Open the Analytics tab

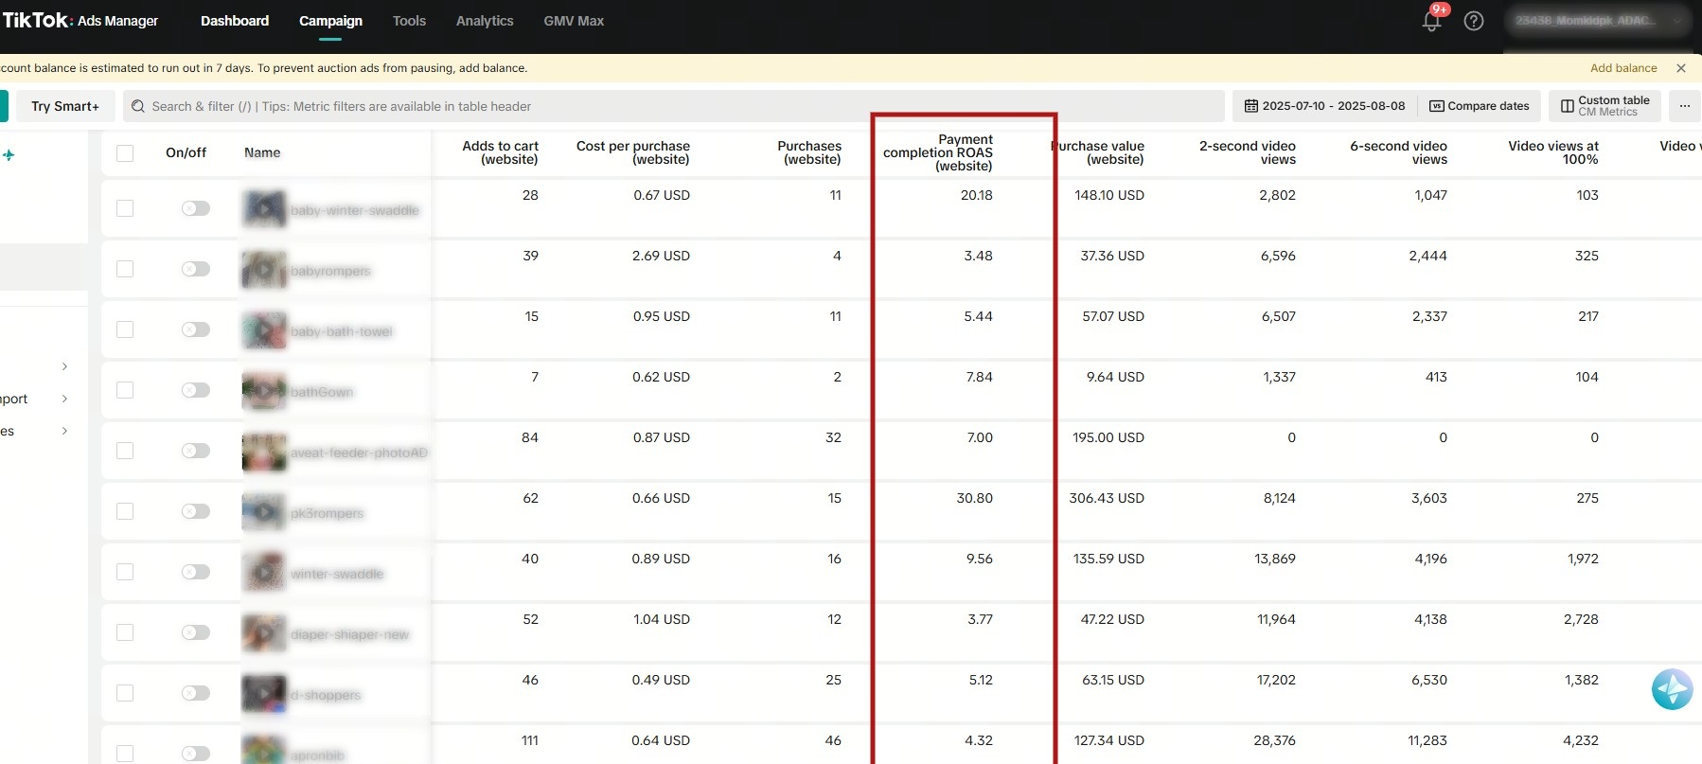point(485,21)
